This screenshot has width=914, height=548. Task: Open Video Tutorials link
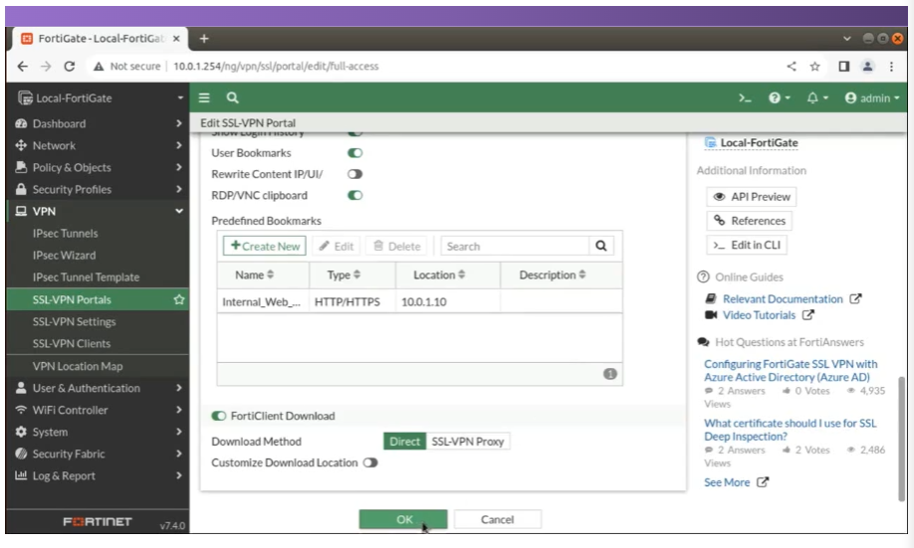tap(759, 315)
